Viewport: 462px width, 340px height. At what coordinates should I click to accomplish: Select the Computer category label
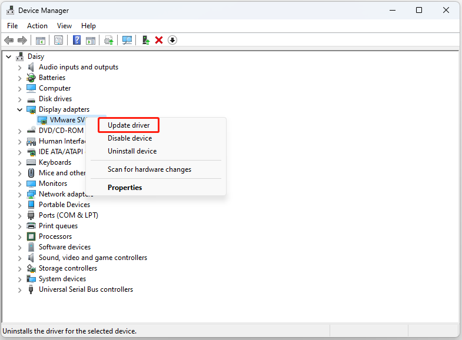point(55,88)
